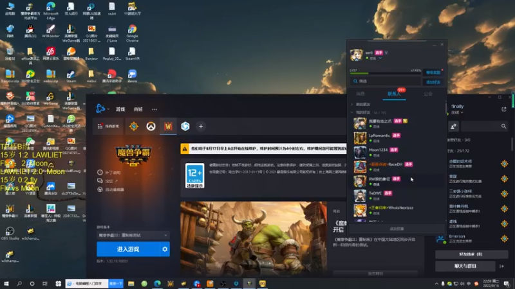Open Microsoft Edge desktop shortcut
515x289 pixels.
[51, 10]
